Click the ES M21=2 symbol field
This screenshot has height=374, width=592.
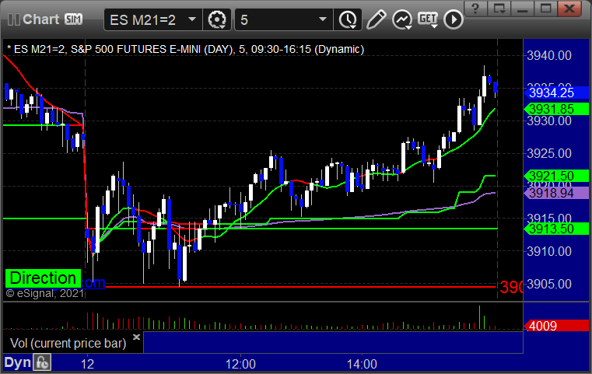[x=153, y=19]
